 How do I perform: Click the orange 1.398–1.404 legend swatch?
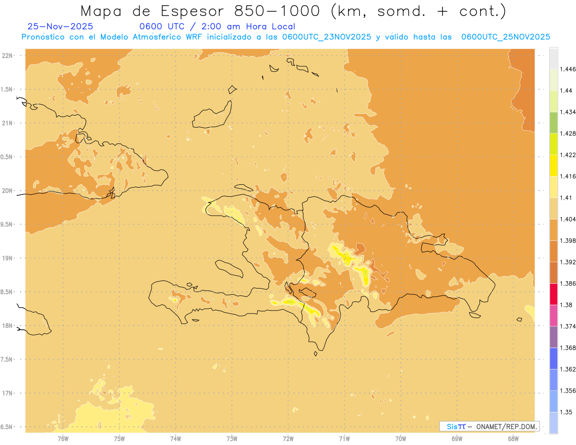553,229
